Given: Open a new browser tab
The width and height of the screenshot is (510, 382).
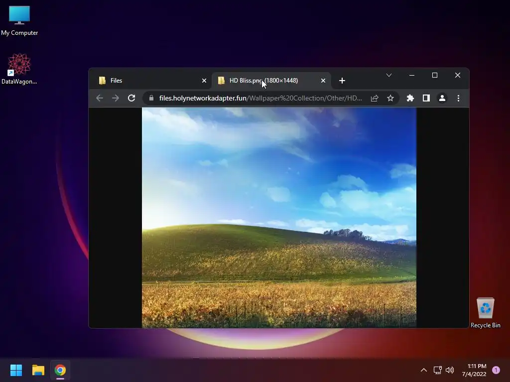Looking at the screenshot, I should (x=342, y=81).
